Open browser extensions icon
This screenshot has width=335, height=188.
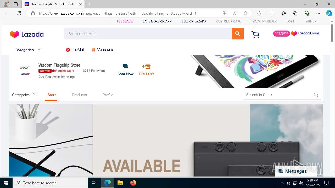click(259, 13)
